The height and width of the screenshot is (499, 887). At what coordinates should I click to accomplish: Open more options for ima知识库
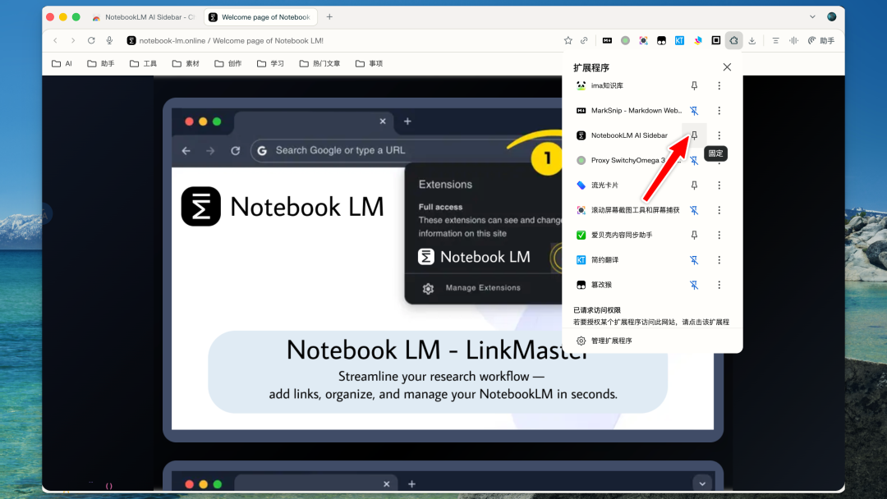tap(719, 86)
